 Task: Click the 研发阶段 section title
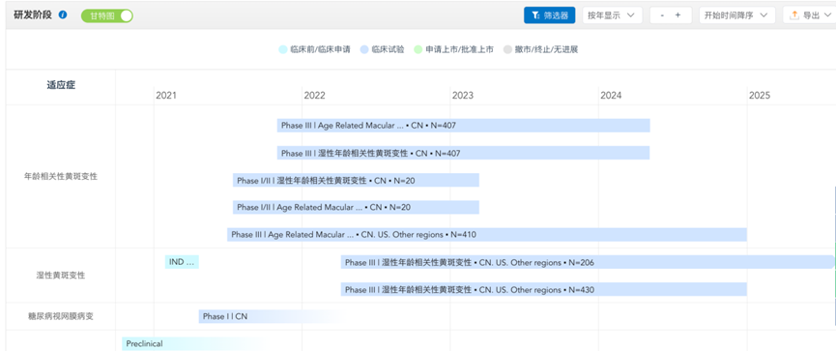pyautogui.click(x=33, y=15)
